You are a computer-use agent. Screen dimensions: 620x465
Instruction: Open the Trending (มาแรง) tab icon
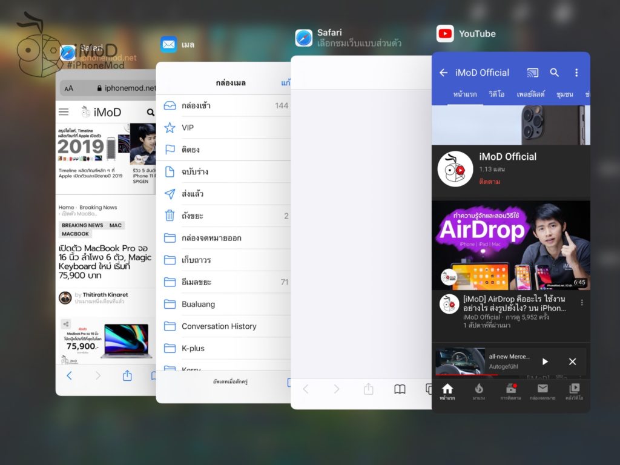(x=479, y=391)
